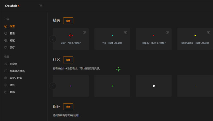Viewport: 213px width, 121px height.
Task: Play the video on Blur - Ark Creator card
Action: [84, 32]
